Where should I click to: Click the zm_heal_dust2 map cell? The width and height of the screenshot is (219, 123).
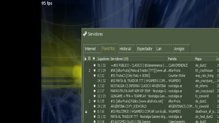tap(204, 117)
